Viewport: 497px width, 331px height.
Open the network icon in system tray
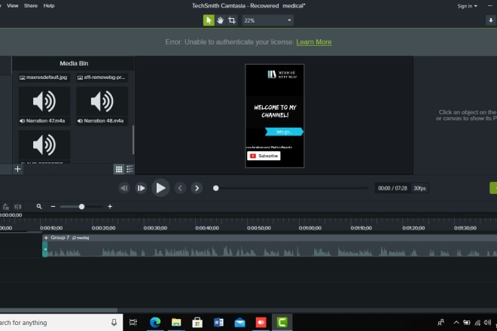tap(477, 323)
